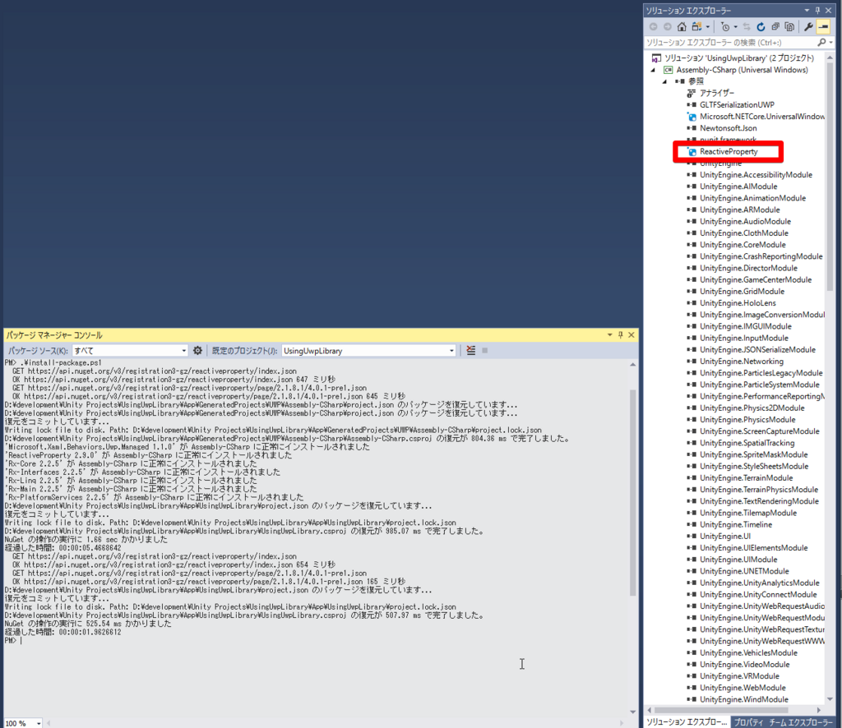This screenshot has height=728, width=842.
Task: Open search options dropdown beside magnifier
Action: [830, 43]
